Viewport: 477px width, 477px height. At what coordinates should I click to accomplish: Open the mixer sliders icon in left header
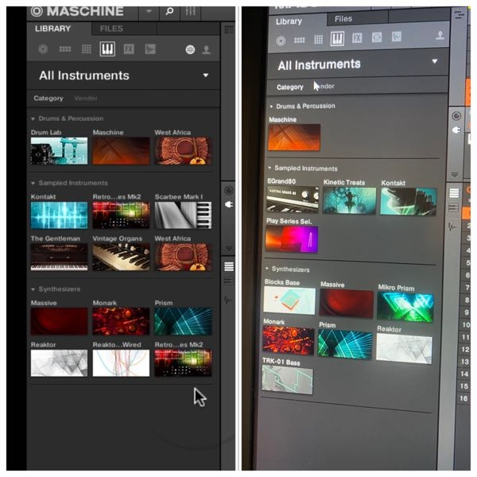point(190,12)
